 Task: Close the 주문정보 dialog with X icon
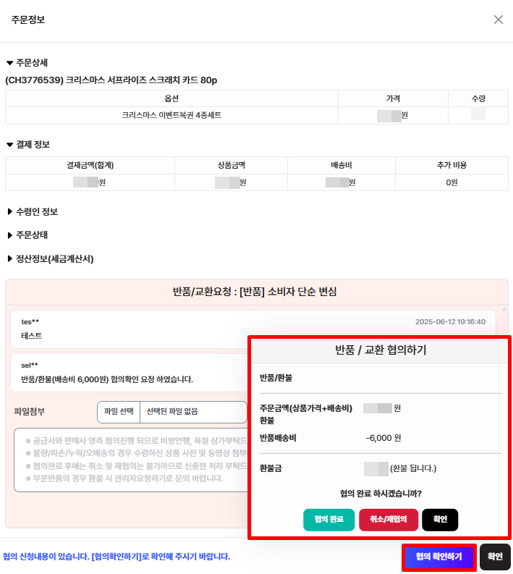[498, 20]
